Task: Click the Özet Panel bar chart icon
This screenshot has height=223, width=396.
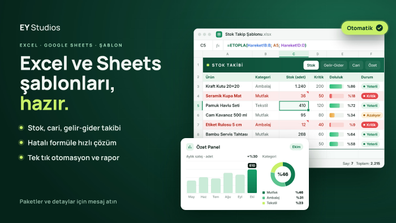Action: click(190, 147)
